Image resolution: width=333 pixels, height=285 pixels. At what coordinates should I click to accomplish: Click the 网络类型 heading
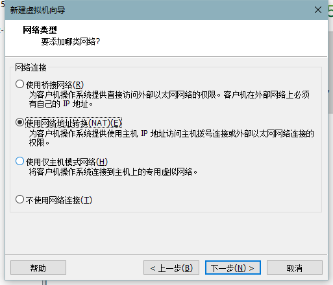pos(40,30)
